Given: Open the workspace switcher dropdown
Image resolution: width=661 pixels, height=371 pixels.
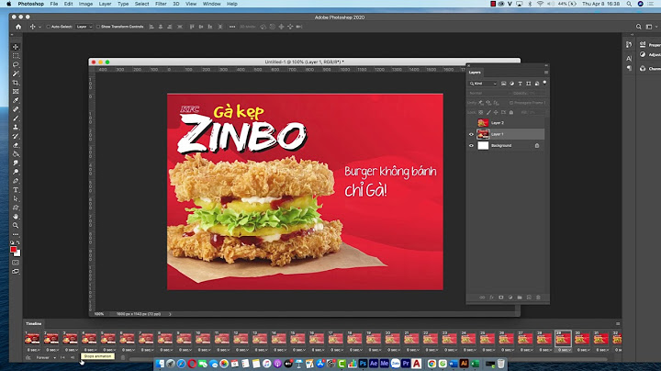Looking at the screenshot, I should [x=651, y=27].
